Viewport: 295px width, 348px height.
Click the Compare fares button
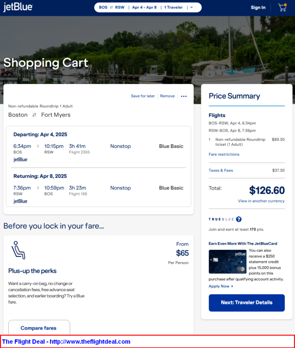39,328
